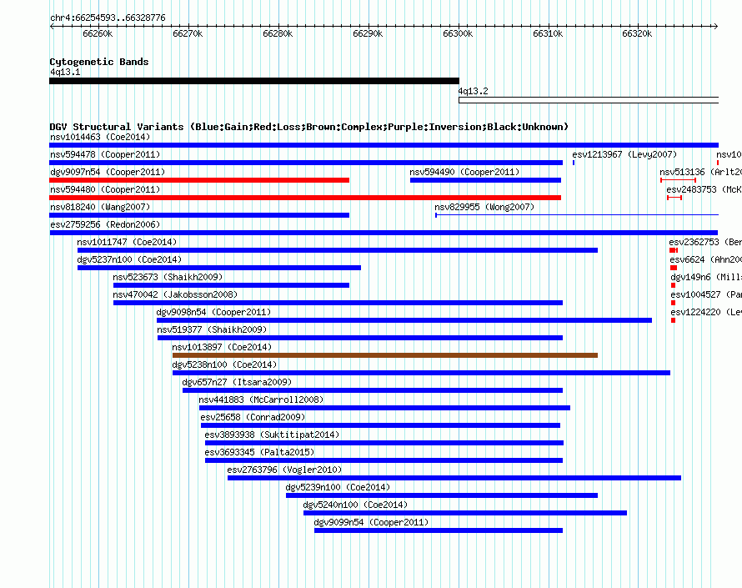Click the red esv1224220 variant marker
742x588 pixels.
(x=673, y=320)
